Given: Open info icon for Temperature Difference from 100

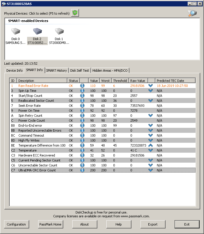Looking at the screenshot, I should point(82,145).
